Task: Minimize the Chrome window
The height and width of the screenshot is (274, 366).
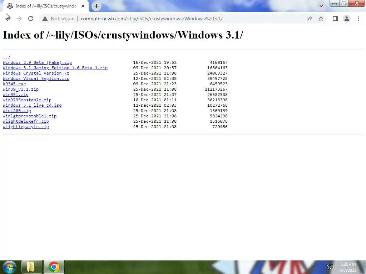Action: (335, 3)
